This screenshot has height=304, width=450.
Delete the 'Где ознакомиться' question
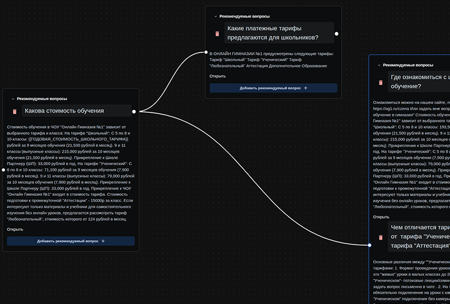[381, 83]
